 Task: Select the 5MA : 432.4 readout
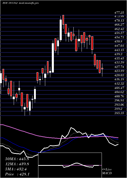(x=16, y=169)
